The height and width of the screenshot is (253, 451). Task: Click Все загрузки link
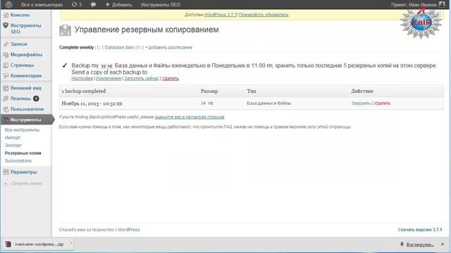pos(420,245)
